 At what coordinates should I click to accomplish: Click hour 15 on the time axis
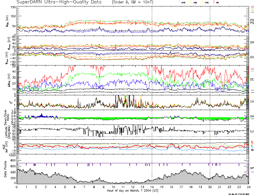(x=162, y=187)
